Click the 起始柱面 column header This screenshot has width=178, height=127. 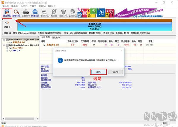click(102, 41)
